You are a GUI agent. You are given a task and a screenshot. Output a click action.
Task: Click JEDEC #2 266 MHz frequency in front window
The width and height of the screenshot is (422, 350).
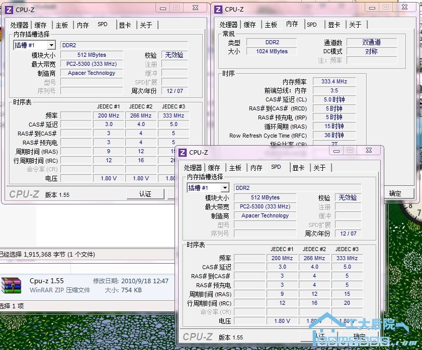(x=314, y=258)
